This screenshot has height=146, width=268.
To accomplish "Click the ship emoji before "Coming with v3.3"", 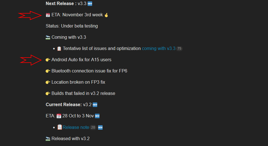I will [x=48, y=37].
